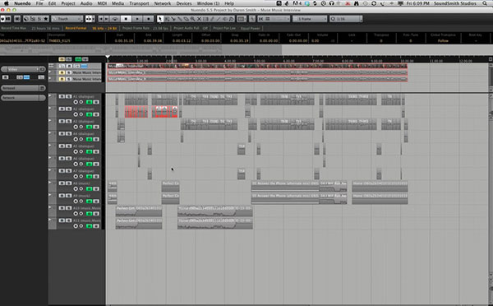Click green global read automation button
The image size is (493, 306).
tap(78, 59)
